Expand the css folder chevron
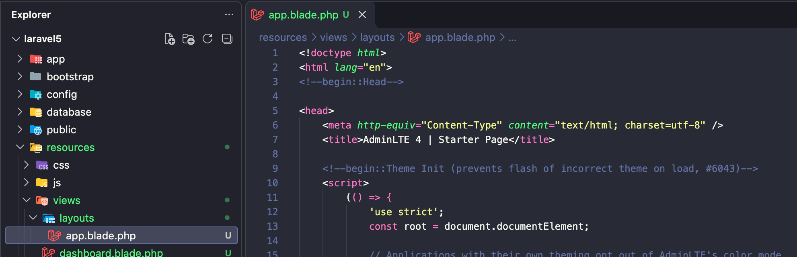Image resolution: width=797 pixels, height=257 pixels. [x=26, y=165]
